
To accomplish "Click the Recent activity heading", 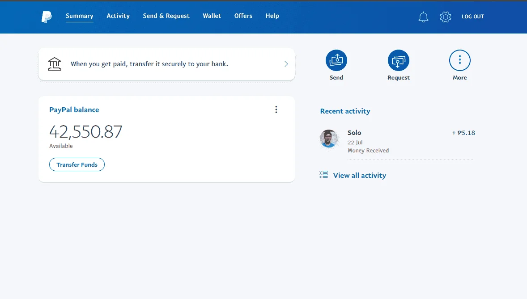I will click(345, 111).
